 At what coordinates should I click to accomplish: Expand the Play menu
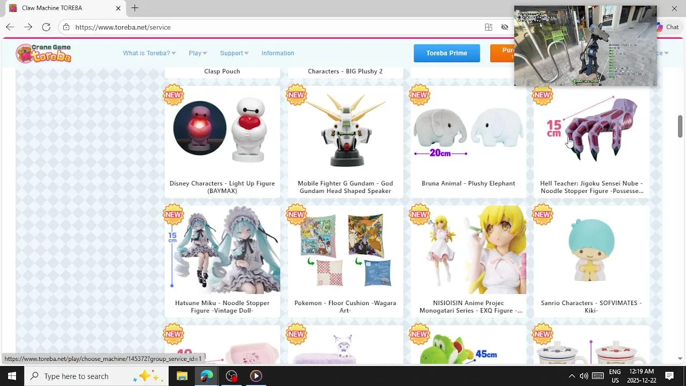point(198,53)
